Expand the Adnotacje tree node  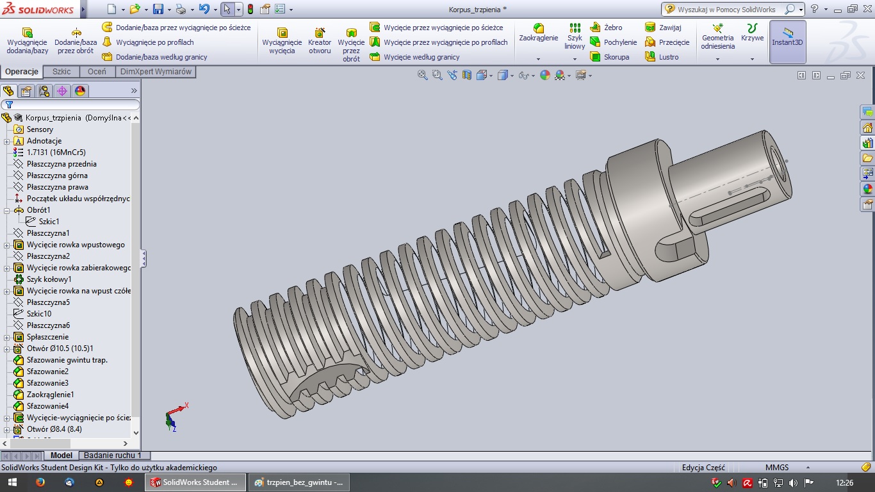click(6, 141)
